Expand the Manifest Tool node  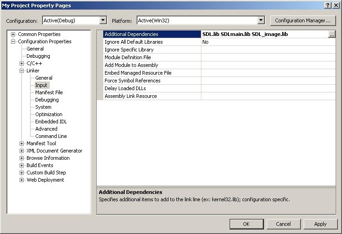tap(21, 143)
